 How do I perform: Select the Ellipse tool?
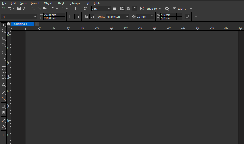tap(3, 71)
